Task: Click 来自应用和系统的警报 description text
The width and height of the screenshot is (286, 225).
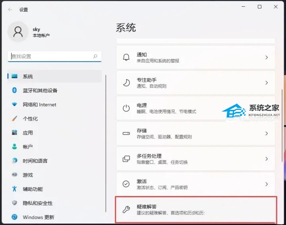Action: pyautogui.click(x=158, y=61)
